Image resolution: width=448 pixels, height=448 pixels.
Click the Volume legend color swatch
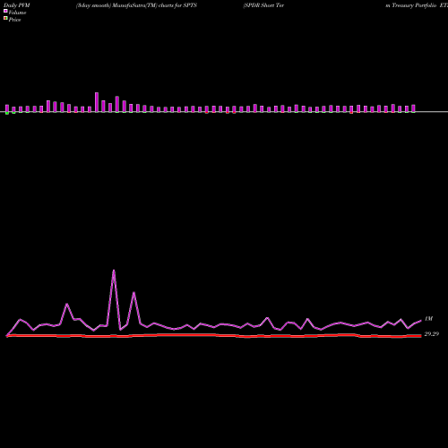[x=5, y=11]
